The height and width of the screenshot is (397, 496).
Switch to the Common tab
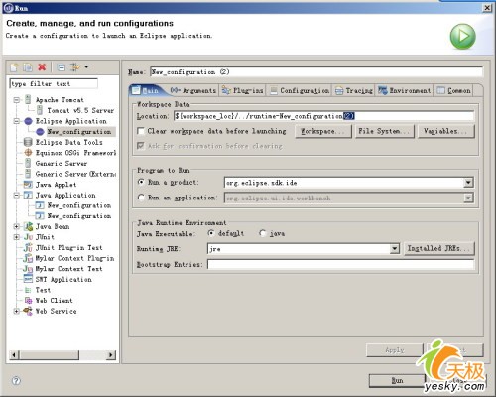[x=454, y=90]
